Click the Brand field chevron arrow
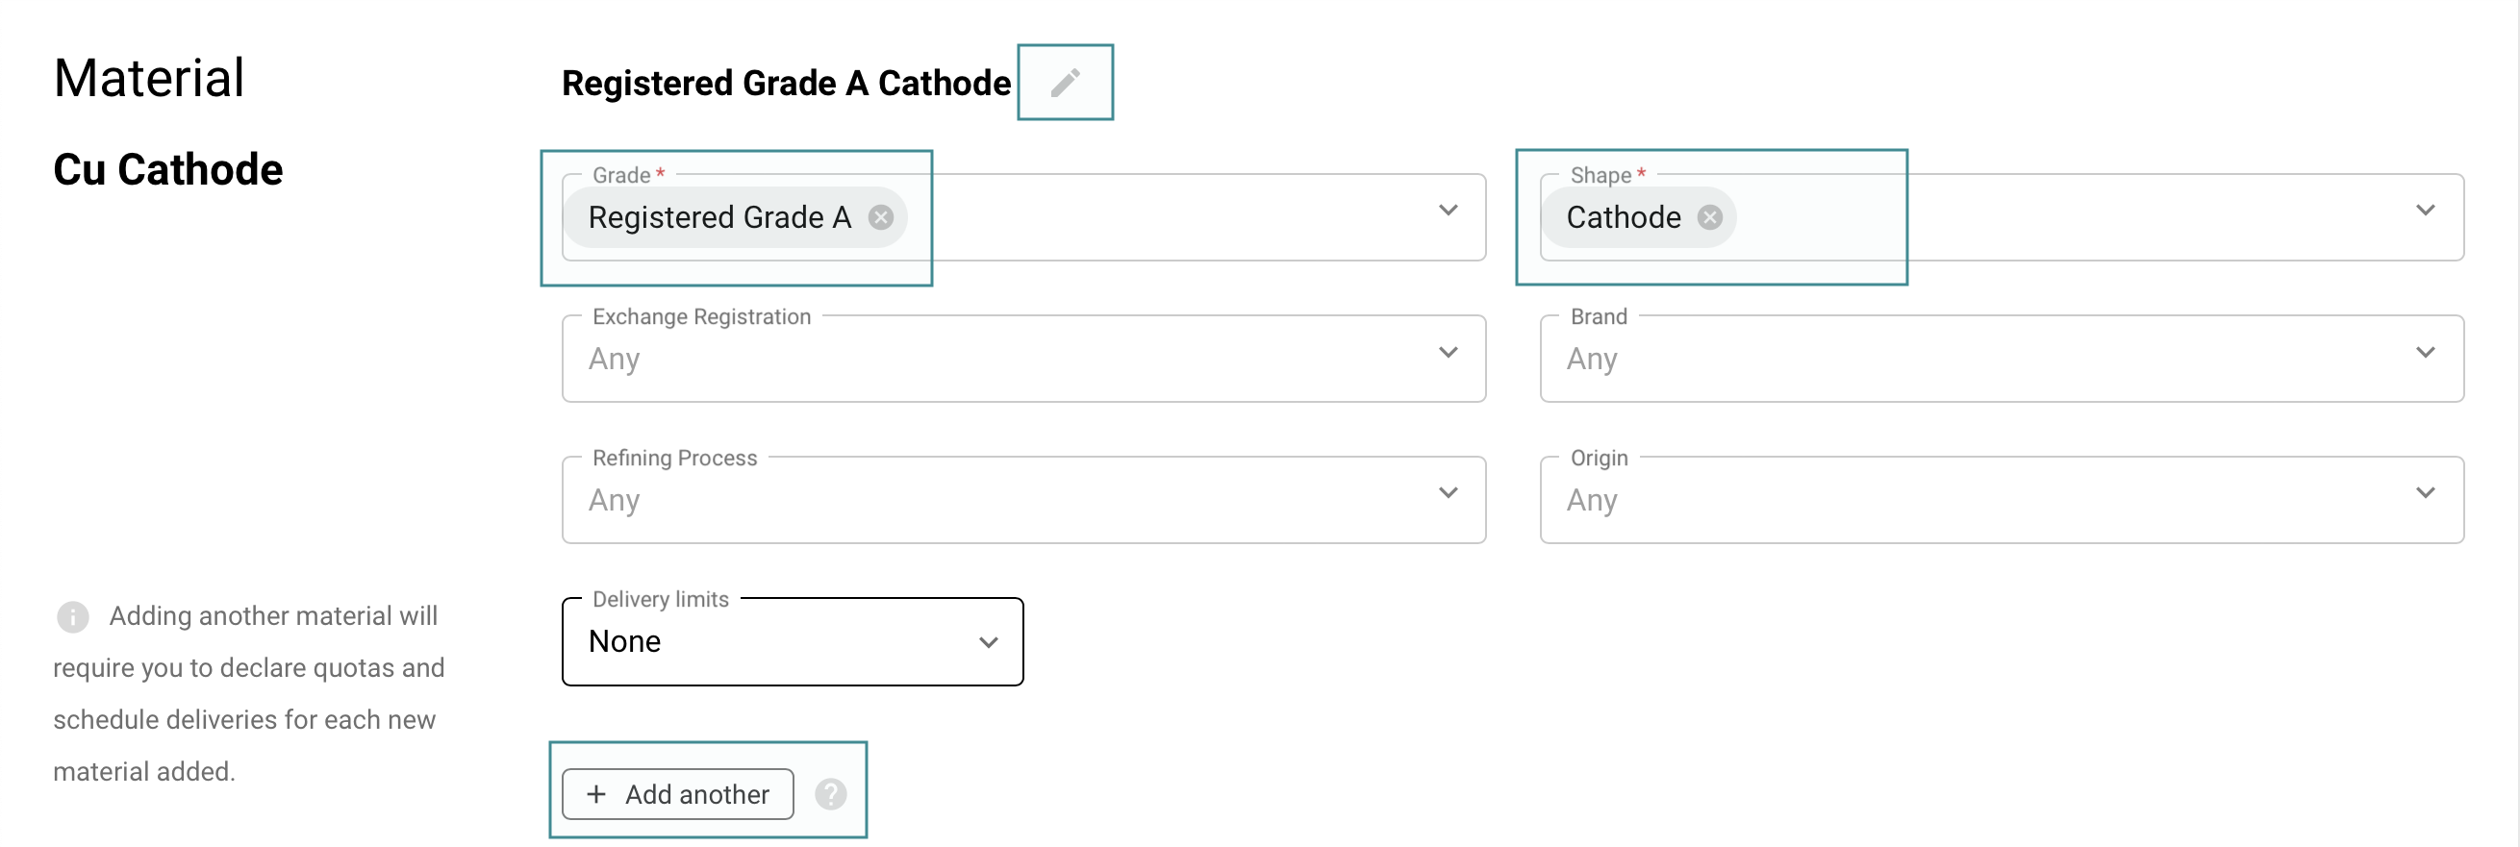2520x847 pixels. click(2424, 353)
